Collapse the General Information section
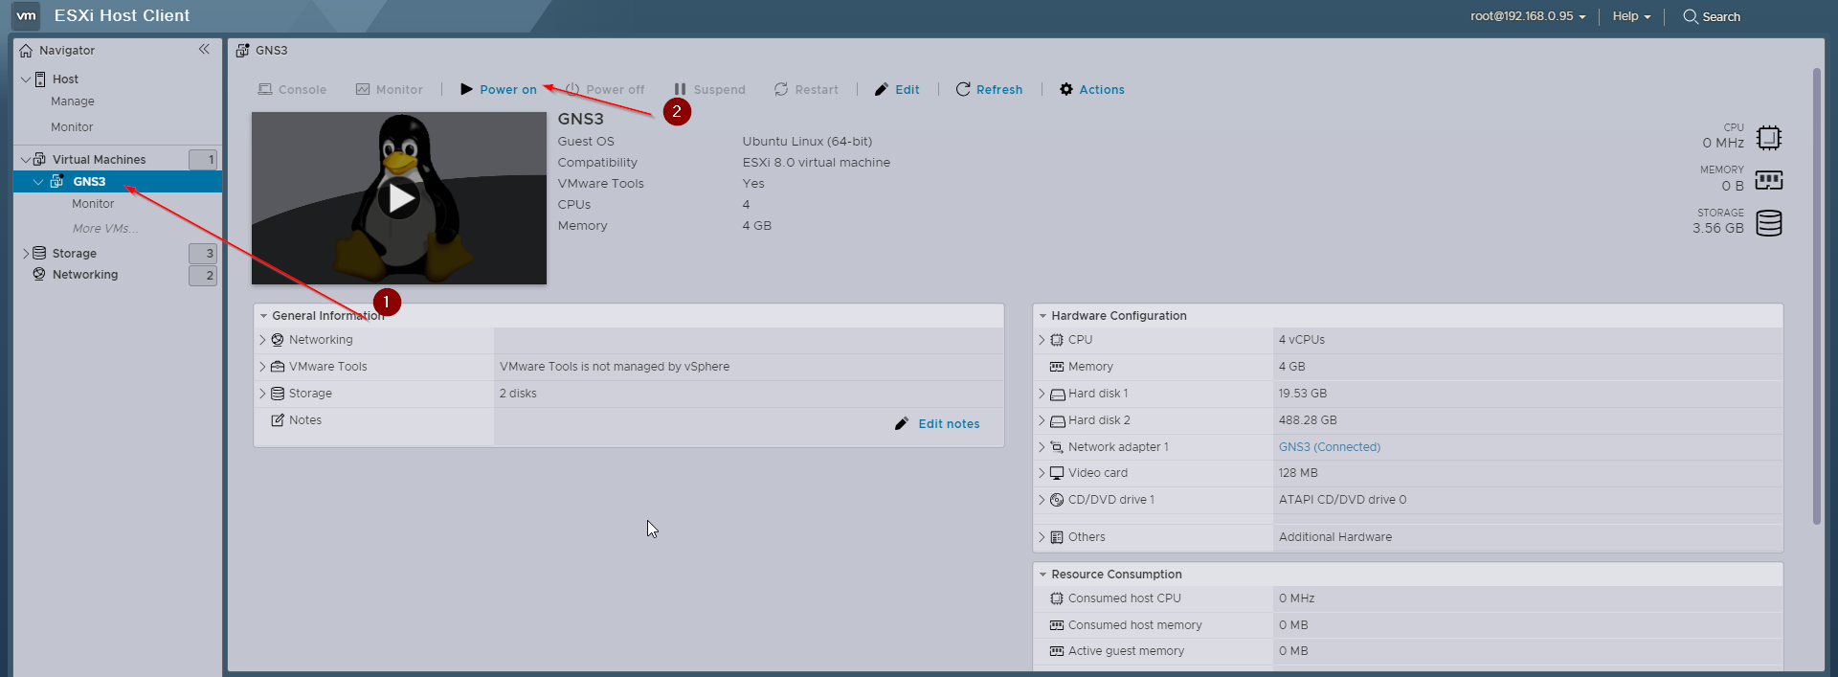1838x677 pixels. (264, 316)
